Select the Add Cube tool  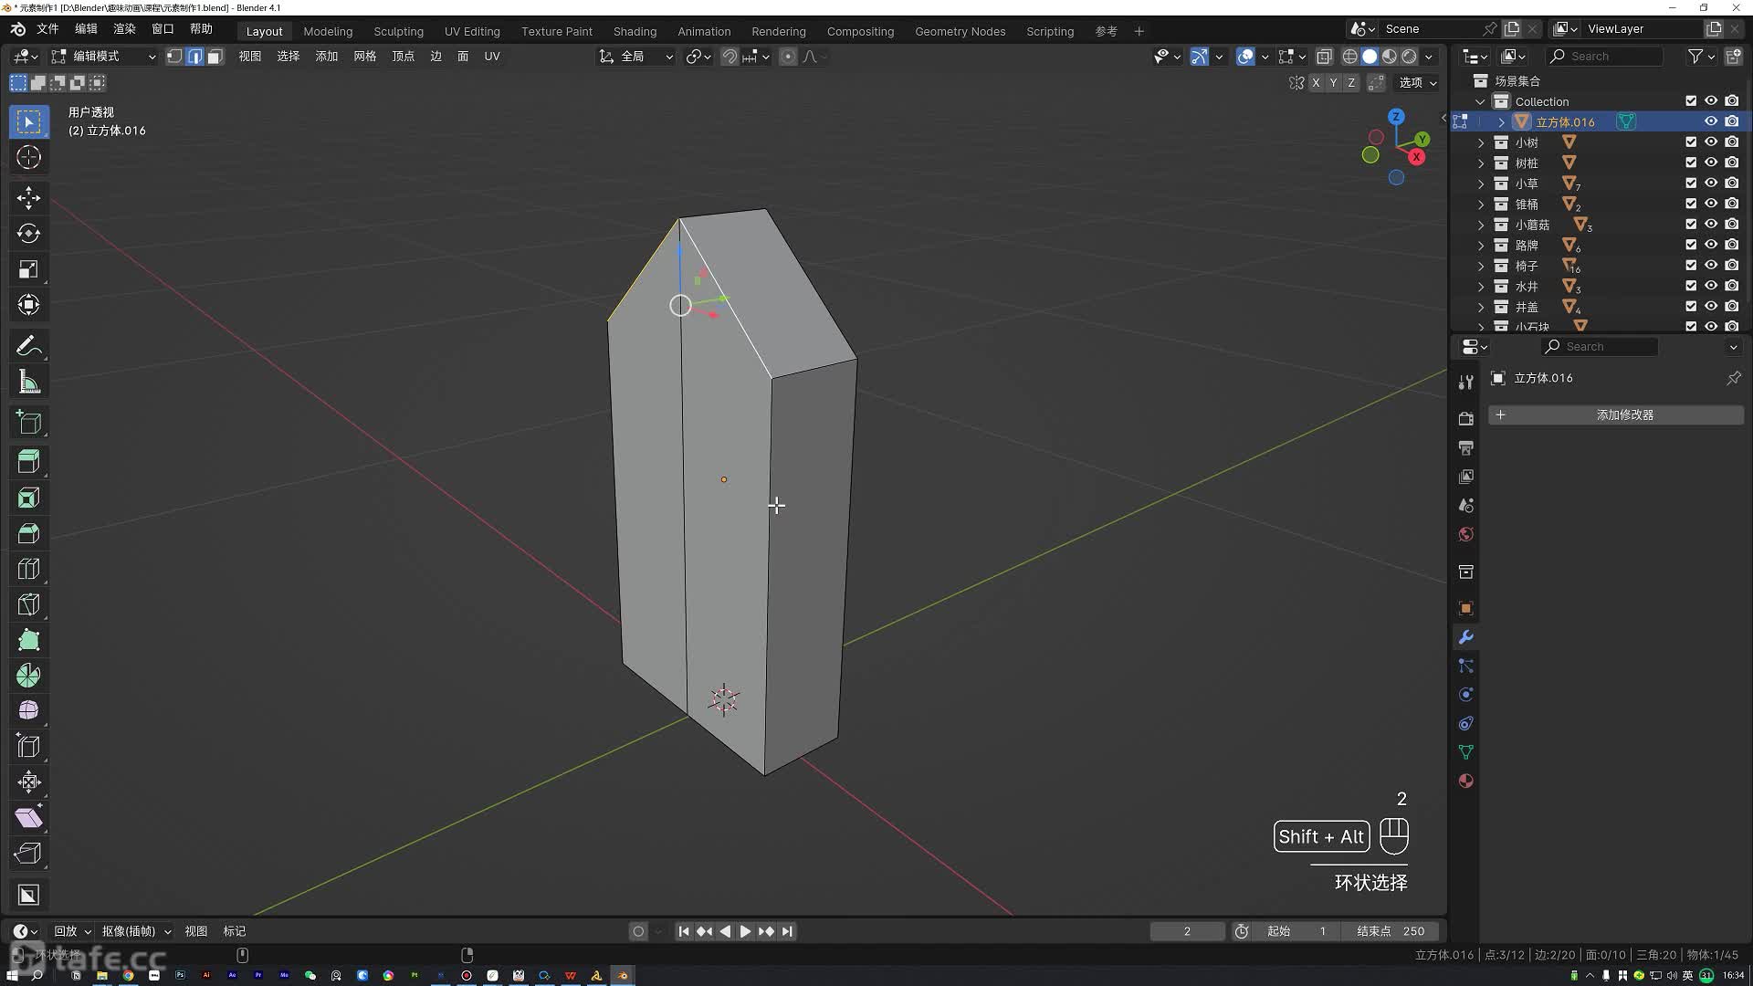click(x=28, y=422)
